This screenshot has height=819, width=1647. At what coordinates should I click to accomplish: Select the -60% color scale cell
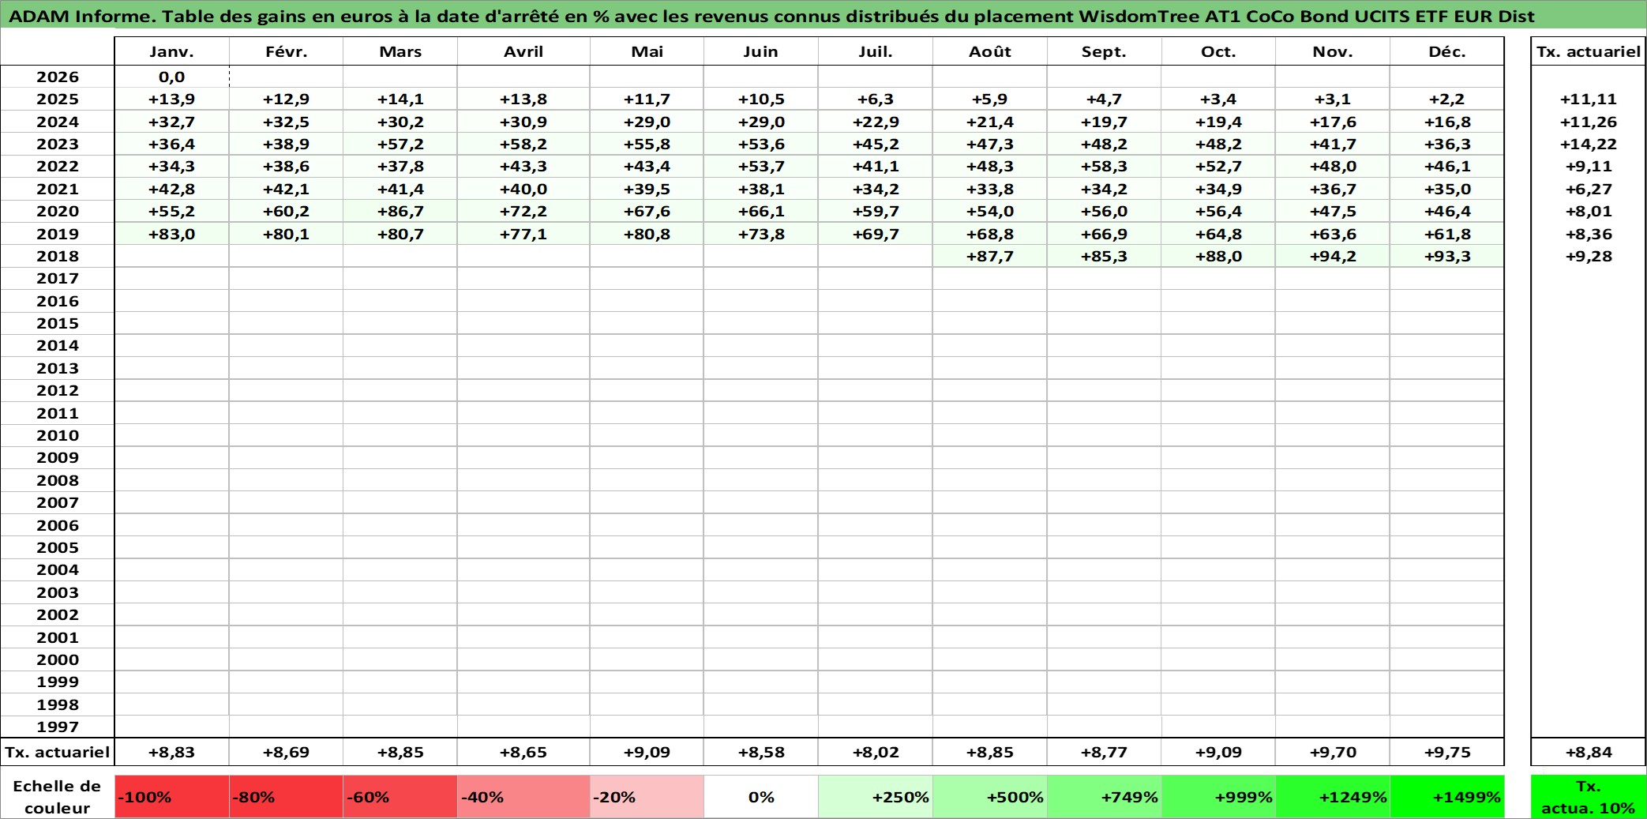[400, 797]
